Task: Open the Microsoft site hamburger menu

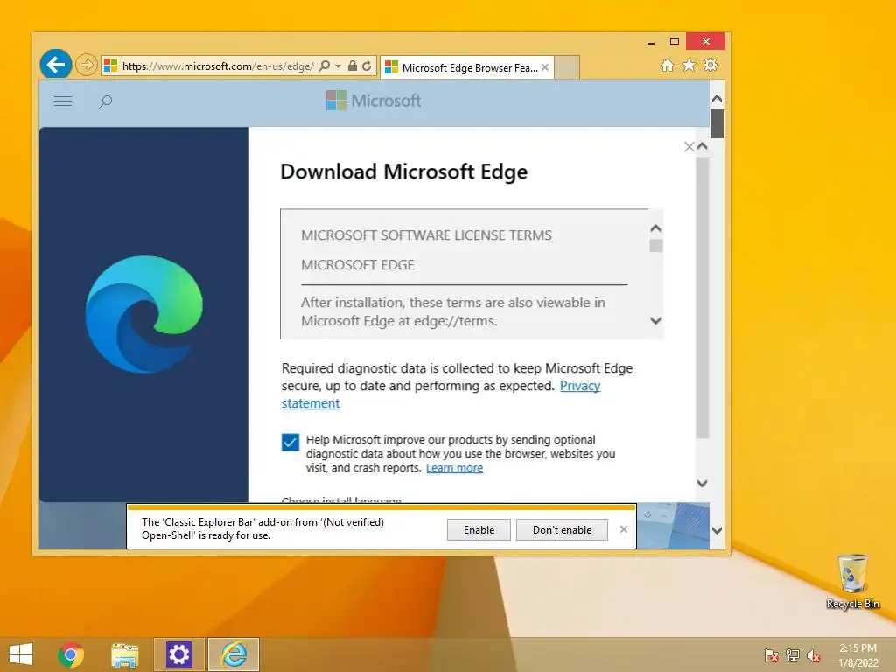Action: click(x=63, y=101)
